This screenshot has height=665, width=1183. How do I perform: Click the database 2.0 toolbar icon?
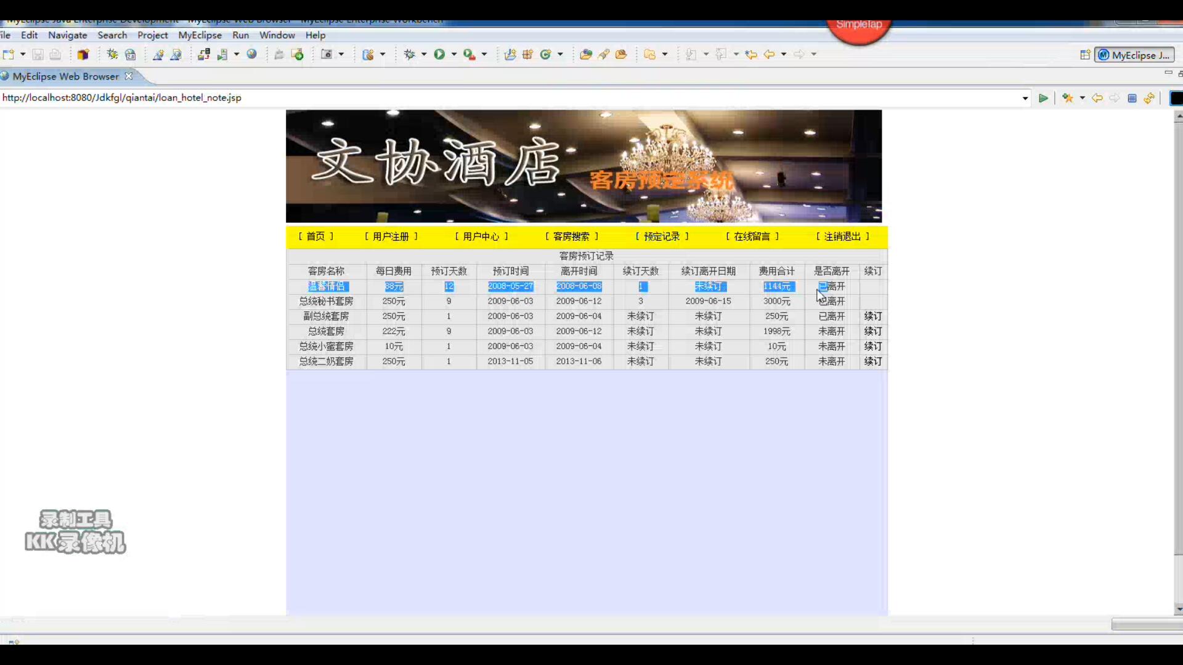(130, 54)
